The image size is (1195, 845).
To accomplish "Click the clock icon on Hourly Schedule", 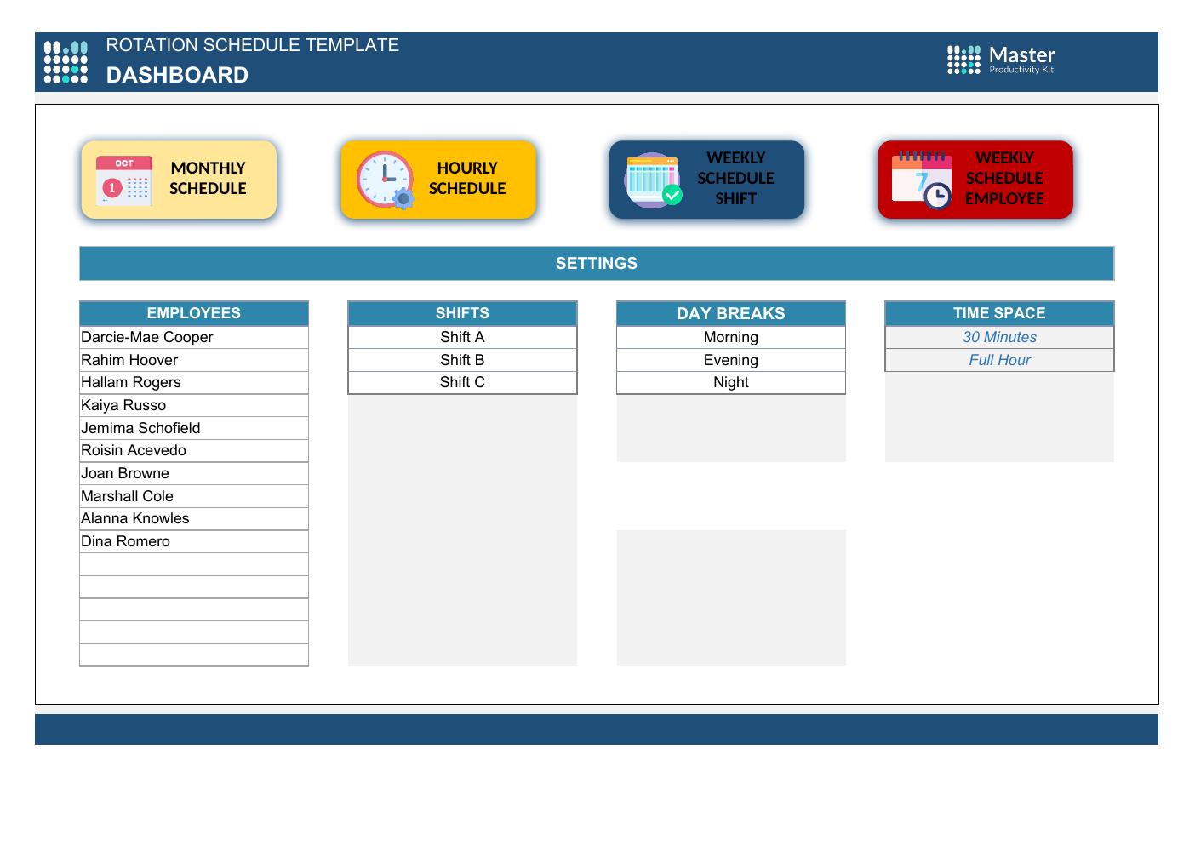I will (386, 180).
